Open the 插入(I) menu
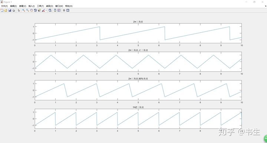The width and height of the screenshot is (267, 143). coord(32,6)
